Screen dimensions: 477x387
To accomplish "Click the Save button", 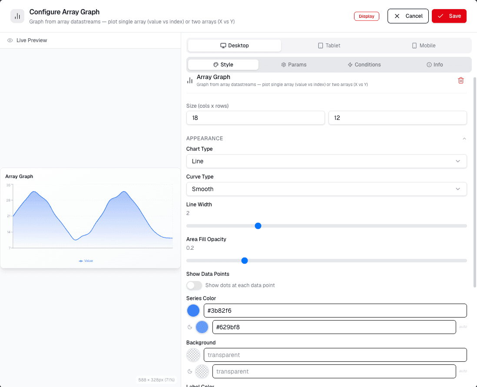I will coord(449,16).
